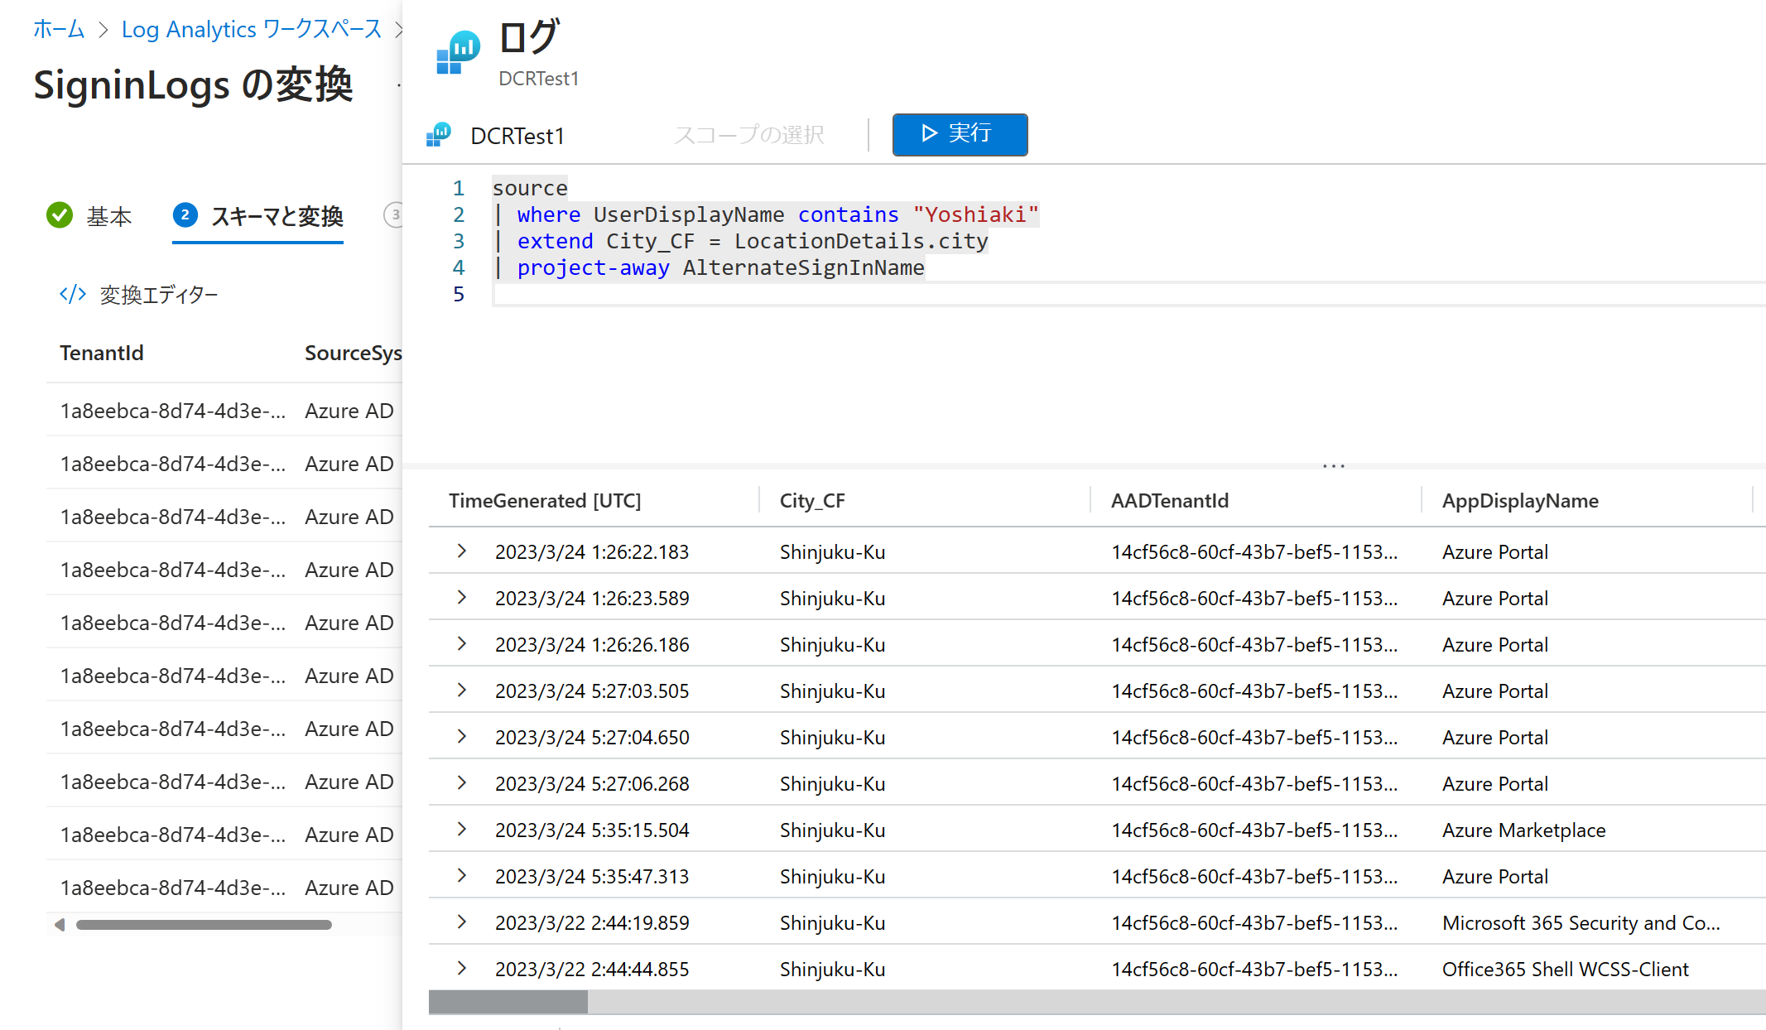Viewport: 1766px width, 1030px height.
Task: Navigate to ホーム breadcrumb
Action: [x=58, y=28]
